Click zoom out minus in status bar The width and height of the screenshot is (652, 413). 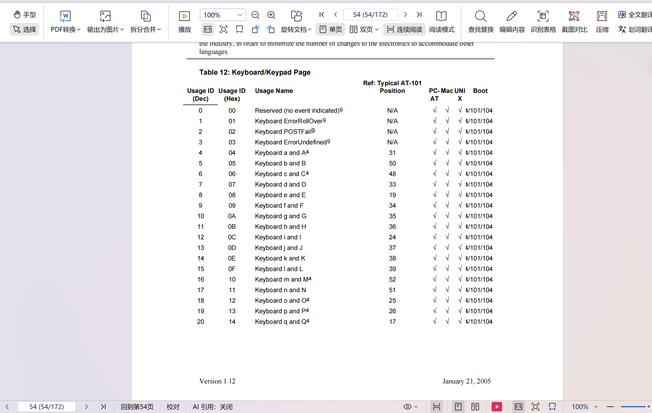point(610,406)
